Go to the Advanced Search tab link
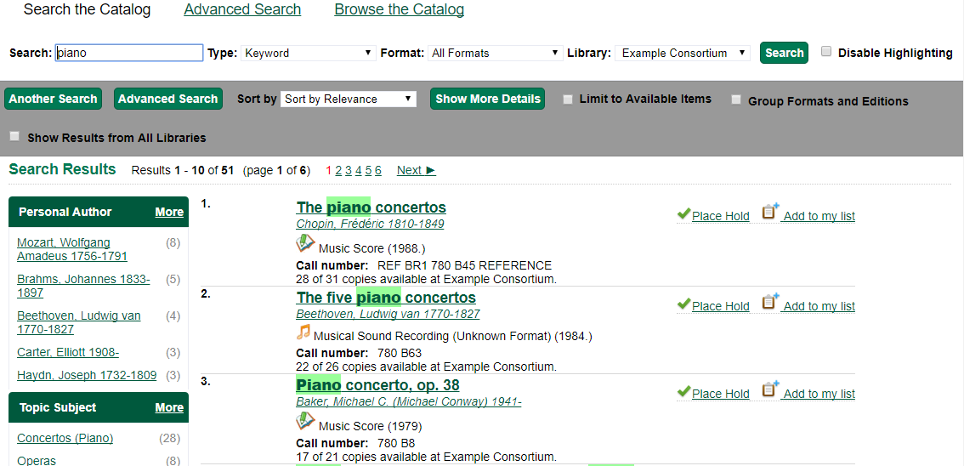Screen dimensions: 964x466 click(x=242, y=9)
